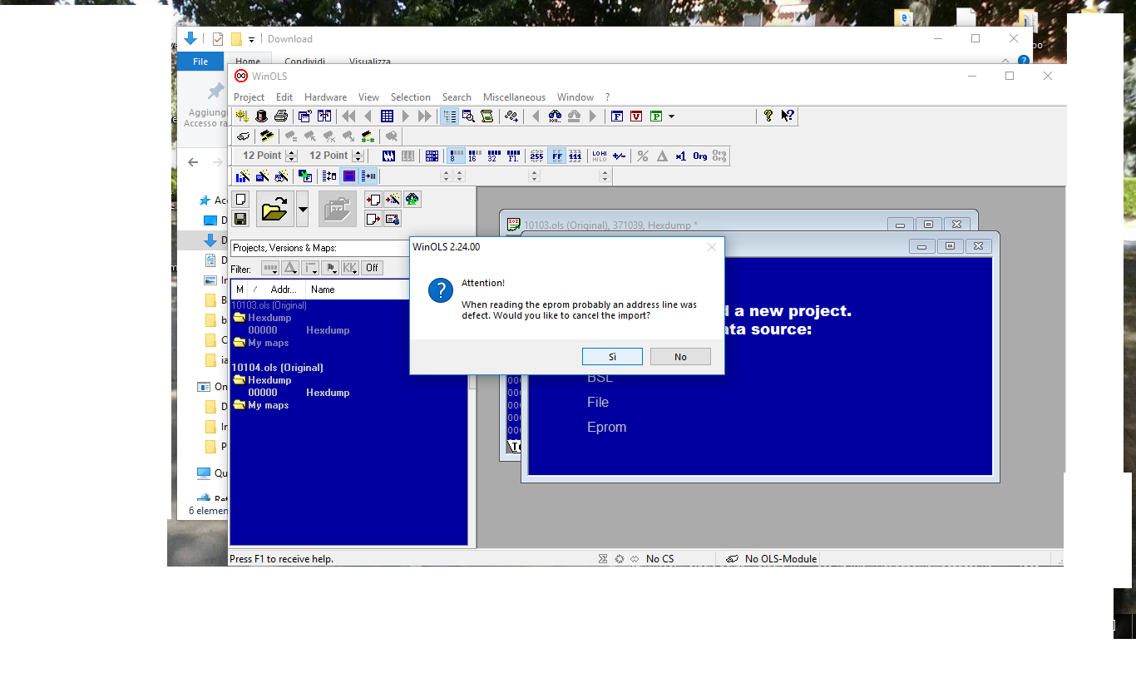Click the large open-folder project icon

274,209
